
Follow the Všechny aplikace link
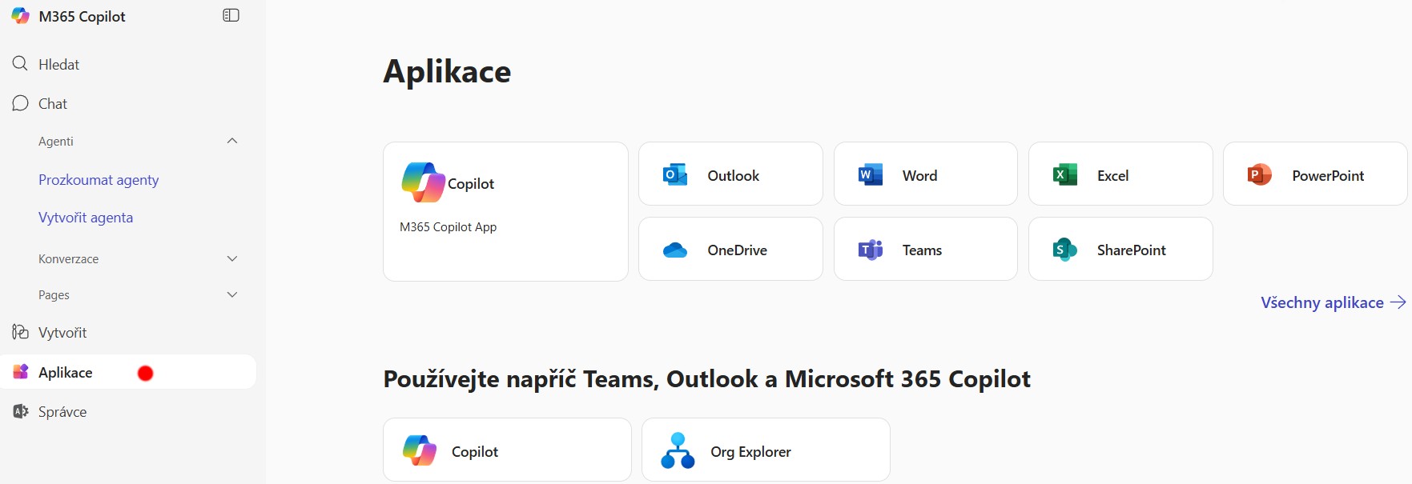1333,302
